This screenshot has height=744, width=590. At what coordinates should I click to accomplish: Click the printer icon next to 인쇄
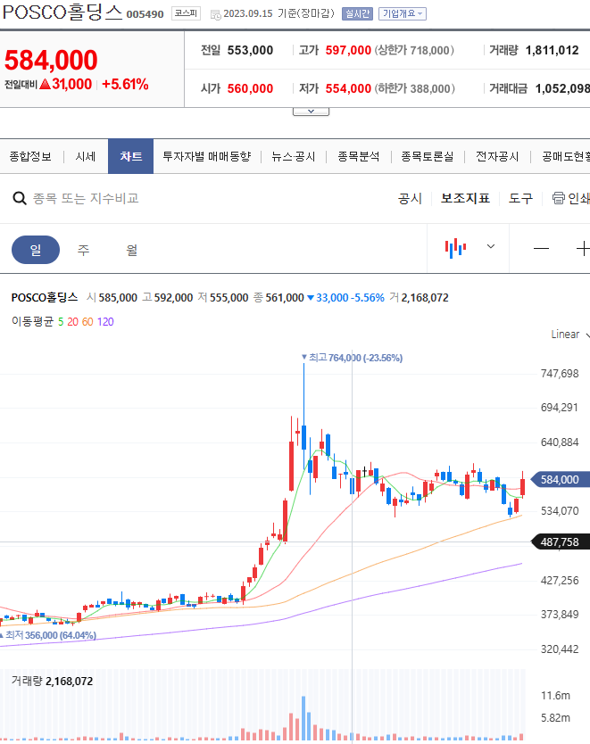(558, 198)
